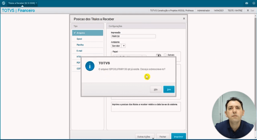Expand the Ambiente Servidor dropdown
This screenshot has height=140, width=257.
124,46
